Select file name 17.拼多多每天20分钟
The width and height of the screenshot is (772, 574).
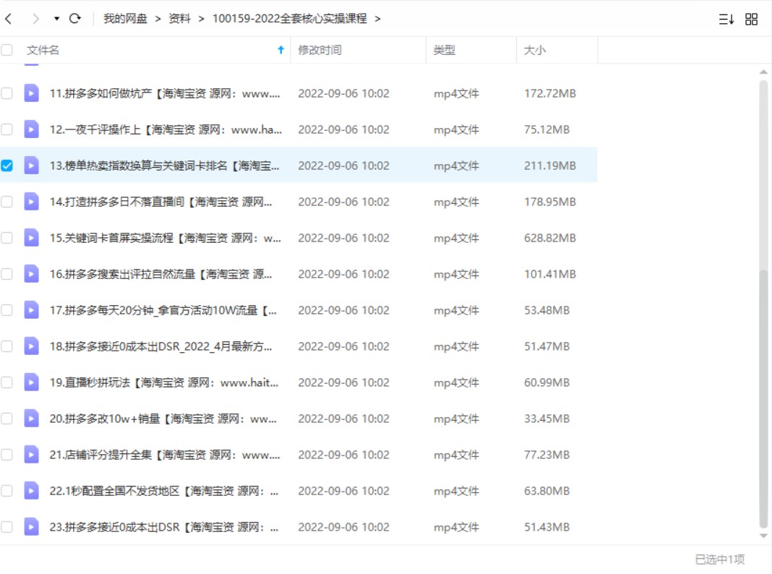[163, 310]
